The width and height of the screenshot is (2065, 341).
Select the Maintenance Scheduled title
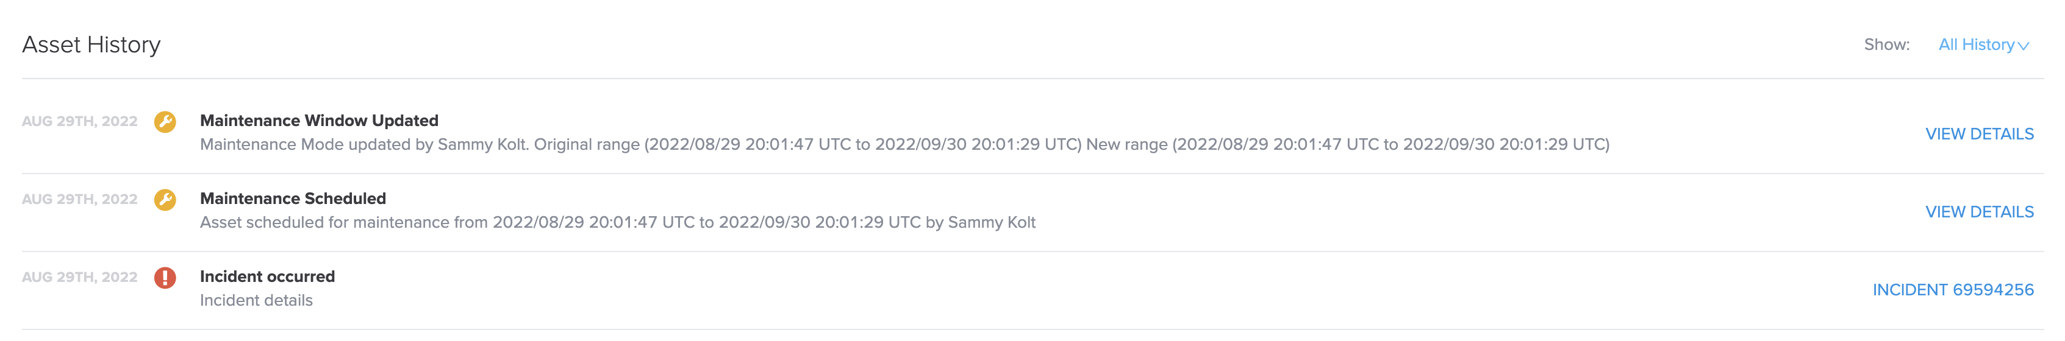293,199
